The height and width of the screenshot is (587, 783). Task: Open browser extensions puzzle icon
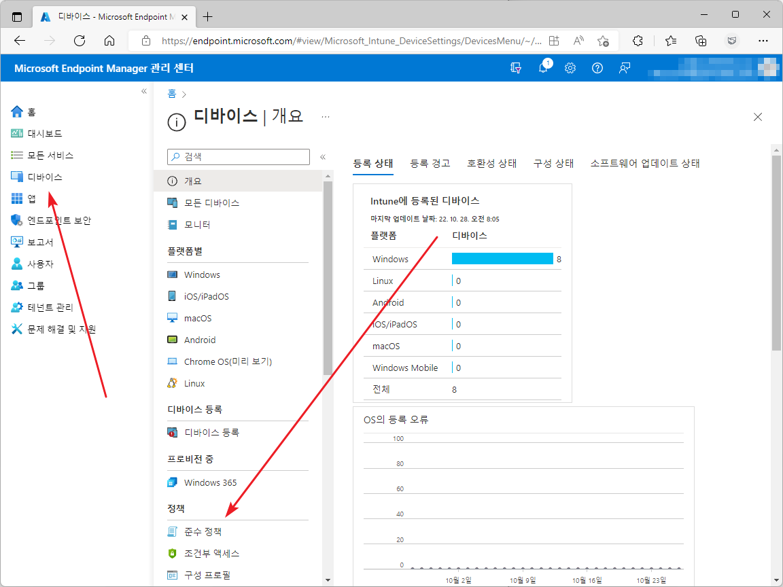pyautogui.click(x=638, y=41)
